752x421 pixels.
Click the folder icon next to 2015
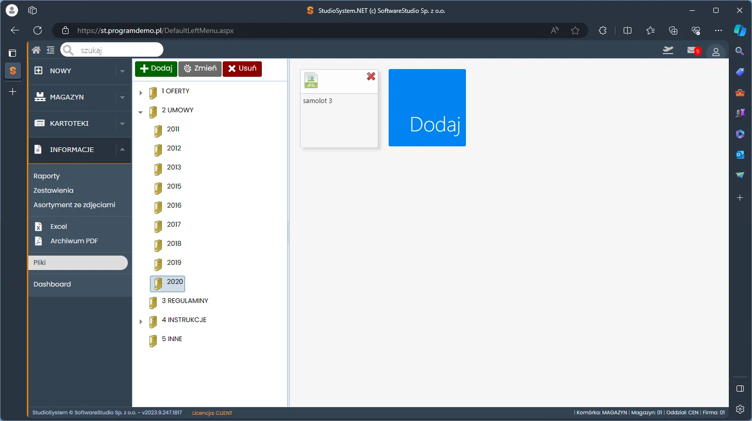pyautogui.click(x=158, y=188)
